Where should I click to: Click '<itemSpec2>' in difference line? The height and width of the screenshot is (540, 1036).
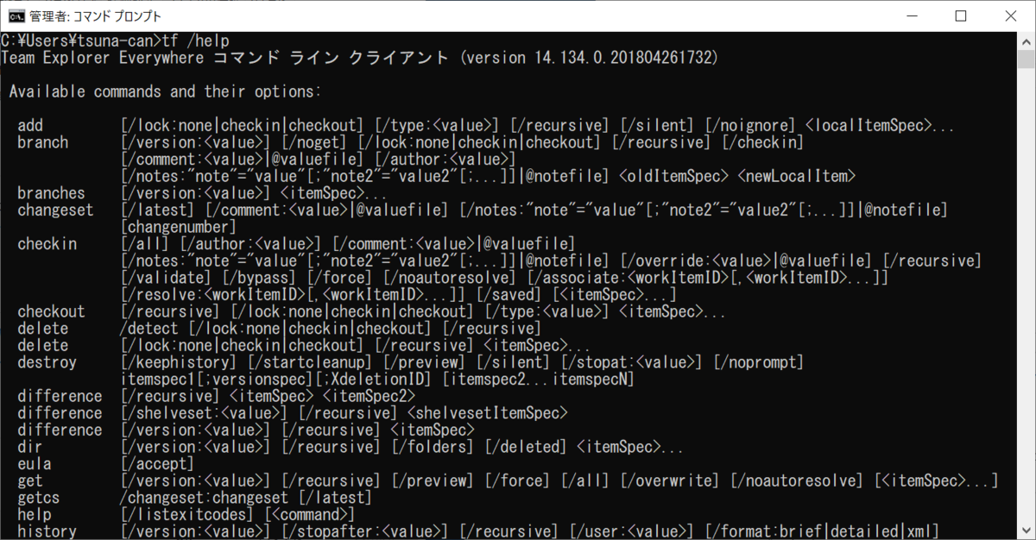(x=370, y=396)
